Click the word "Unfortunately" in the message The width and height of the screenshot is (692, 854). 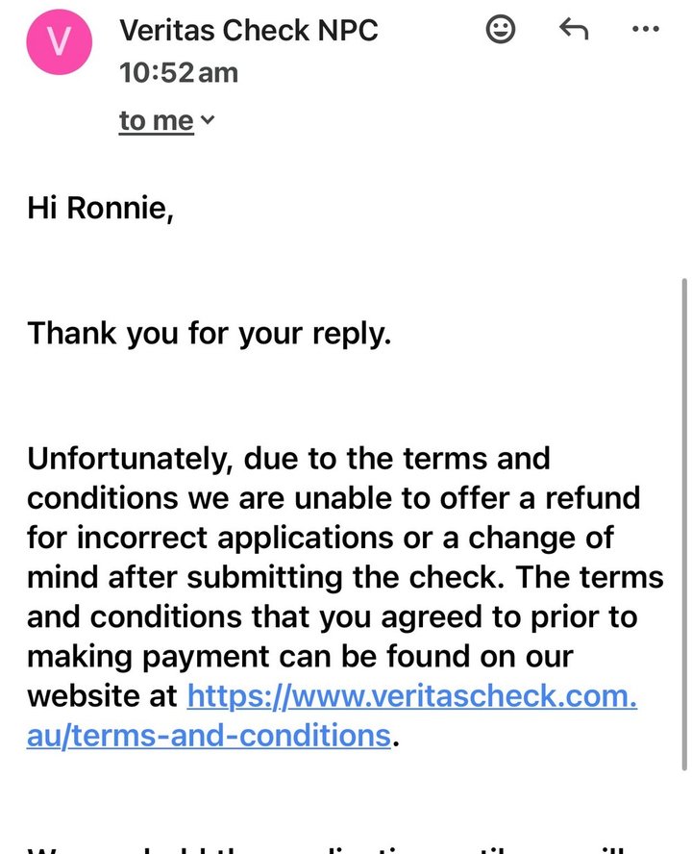point(130,459)
